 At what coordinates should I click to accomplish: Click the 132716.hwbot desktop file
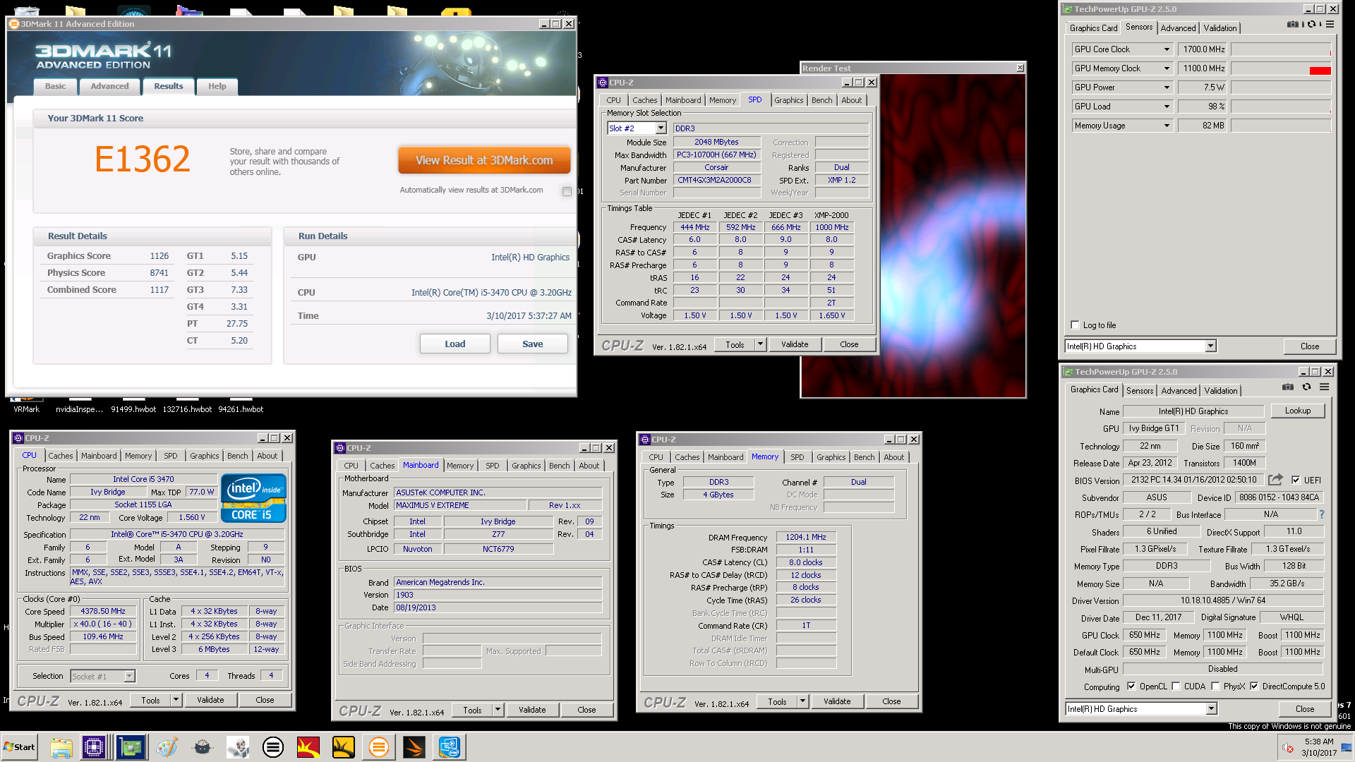click(187, 409)
